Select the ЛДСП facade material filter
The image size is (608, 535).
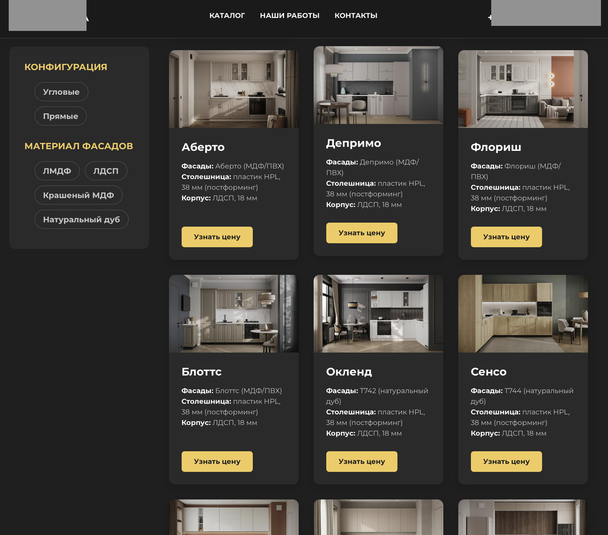click(106, 171)
